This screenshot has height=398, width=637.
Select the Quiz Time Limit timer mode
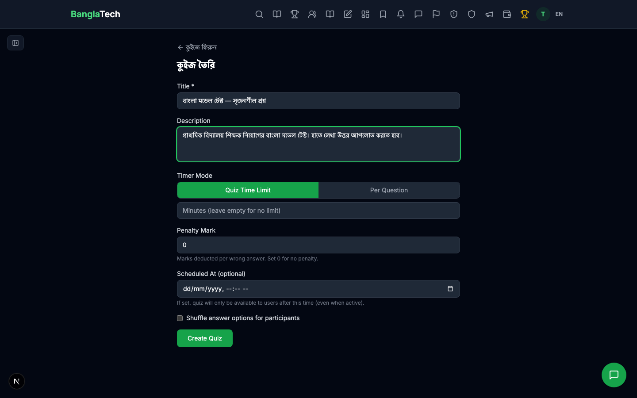click(x=248, y=190)
